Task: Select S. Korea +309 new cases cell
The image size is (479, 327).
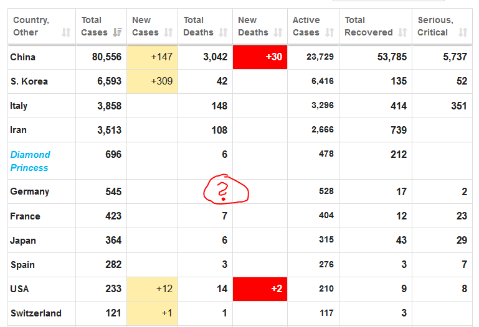Action: click(x=153, y=81)
